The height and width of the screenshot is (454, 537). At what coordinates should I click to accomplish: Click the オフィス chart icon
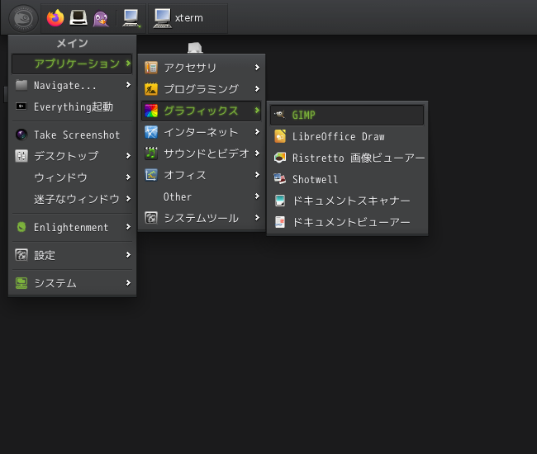click(151, 175)
